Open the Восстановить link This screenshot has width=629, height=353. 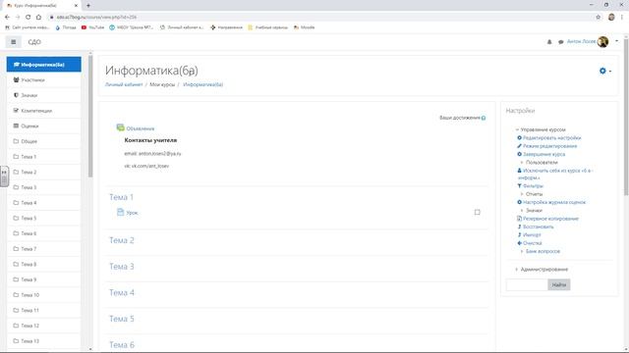pyautogui.click(x=538, y=227)
